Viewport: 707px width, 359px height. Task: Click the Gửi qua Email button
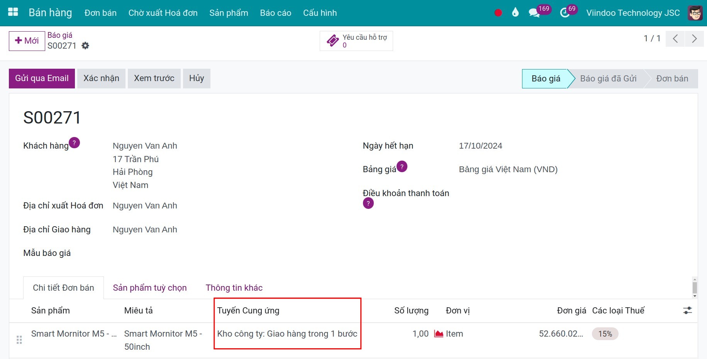pyautogui.click(x=42, y=78)
